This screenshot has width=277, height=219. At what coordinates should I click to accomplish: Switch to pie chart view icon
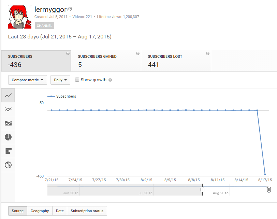click(x=8, y=137)
